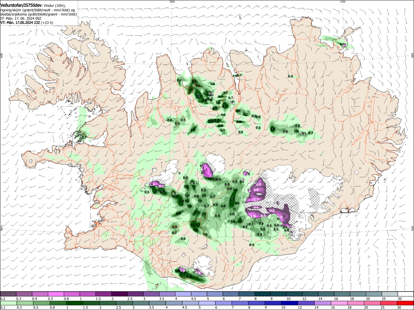Click the 0.8 value in the north-central rain band
Viewport: 414px width, 310px height.
click(298, 126)
